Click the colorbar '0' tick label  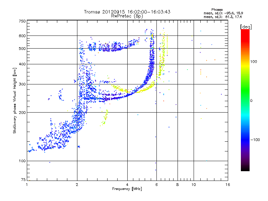pyautogui.click(x=251, y=101)
